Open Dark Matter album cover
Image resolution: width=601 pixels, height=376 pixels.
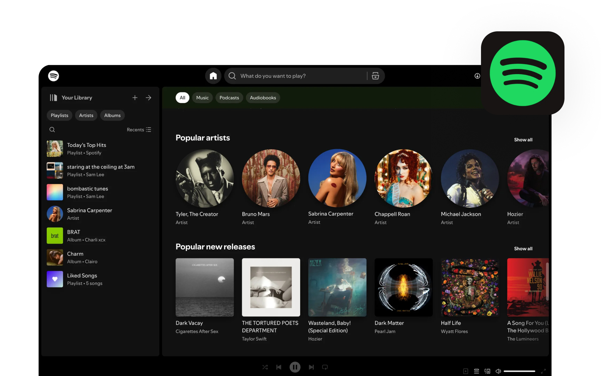point(403,287)
